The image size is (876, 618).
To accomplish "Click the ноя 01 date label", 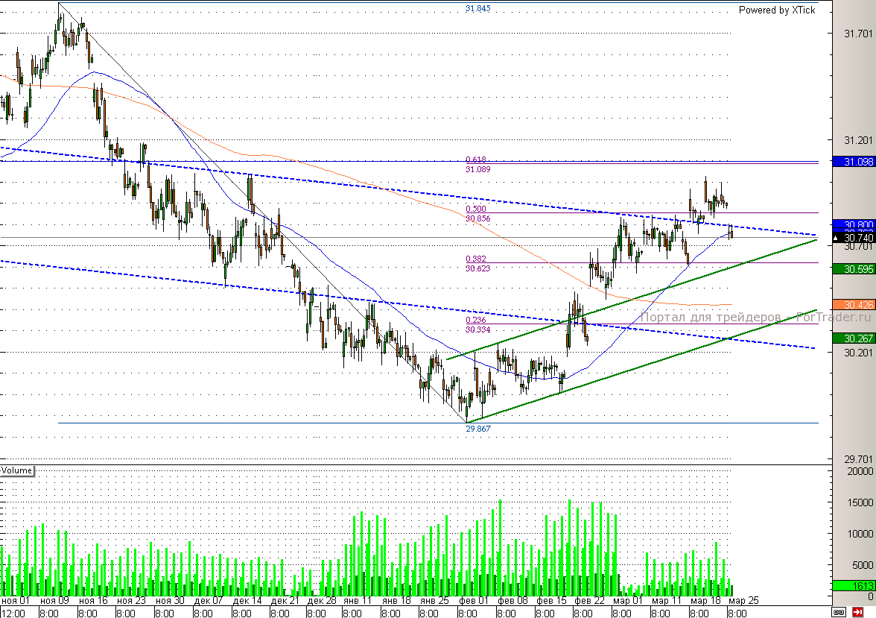I will [x=16, y=601].
